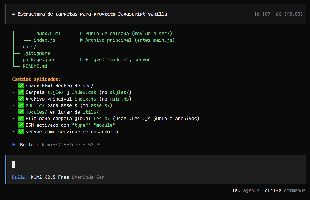Click checkmark beside Archivo principal index.js
Screen dimensions: 310x200
point(21,99)
